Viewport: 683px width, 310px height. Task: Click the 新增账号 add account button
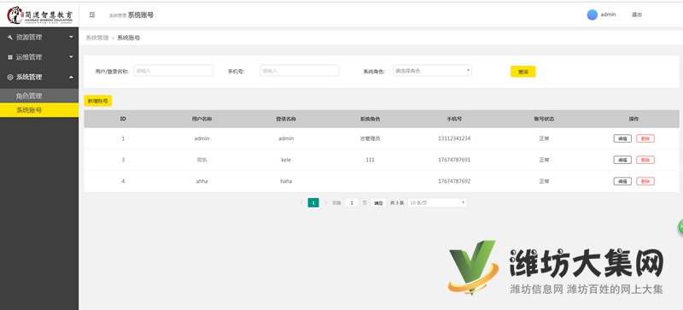[x=98, y=101]
